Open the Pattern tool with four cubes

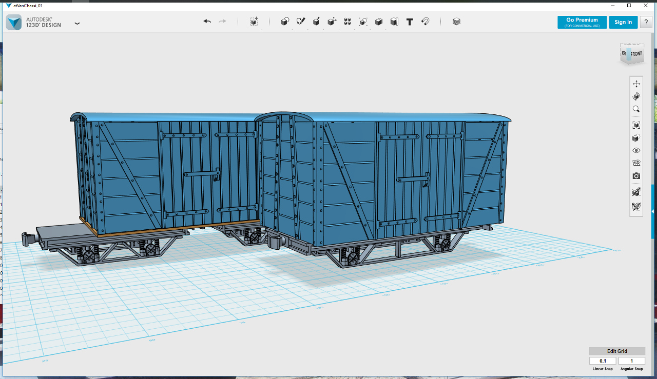pos(347,22)
